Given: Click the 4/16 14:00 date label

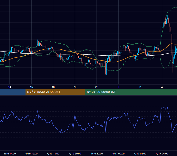Looking at the screenshot, I should click(x=10, y=153).
